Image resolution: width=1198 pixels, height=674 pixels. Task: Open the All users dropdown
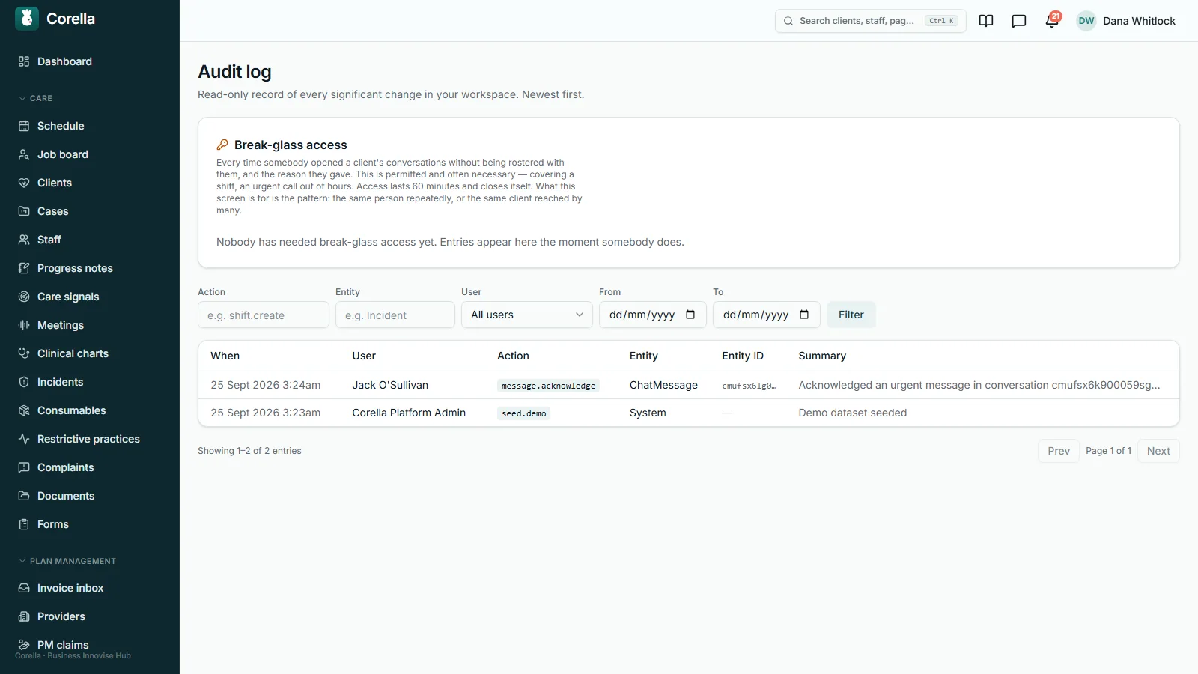(527, 315)
